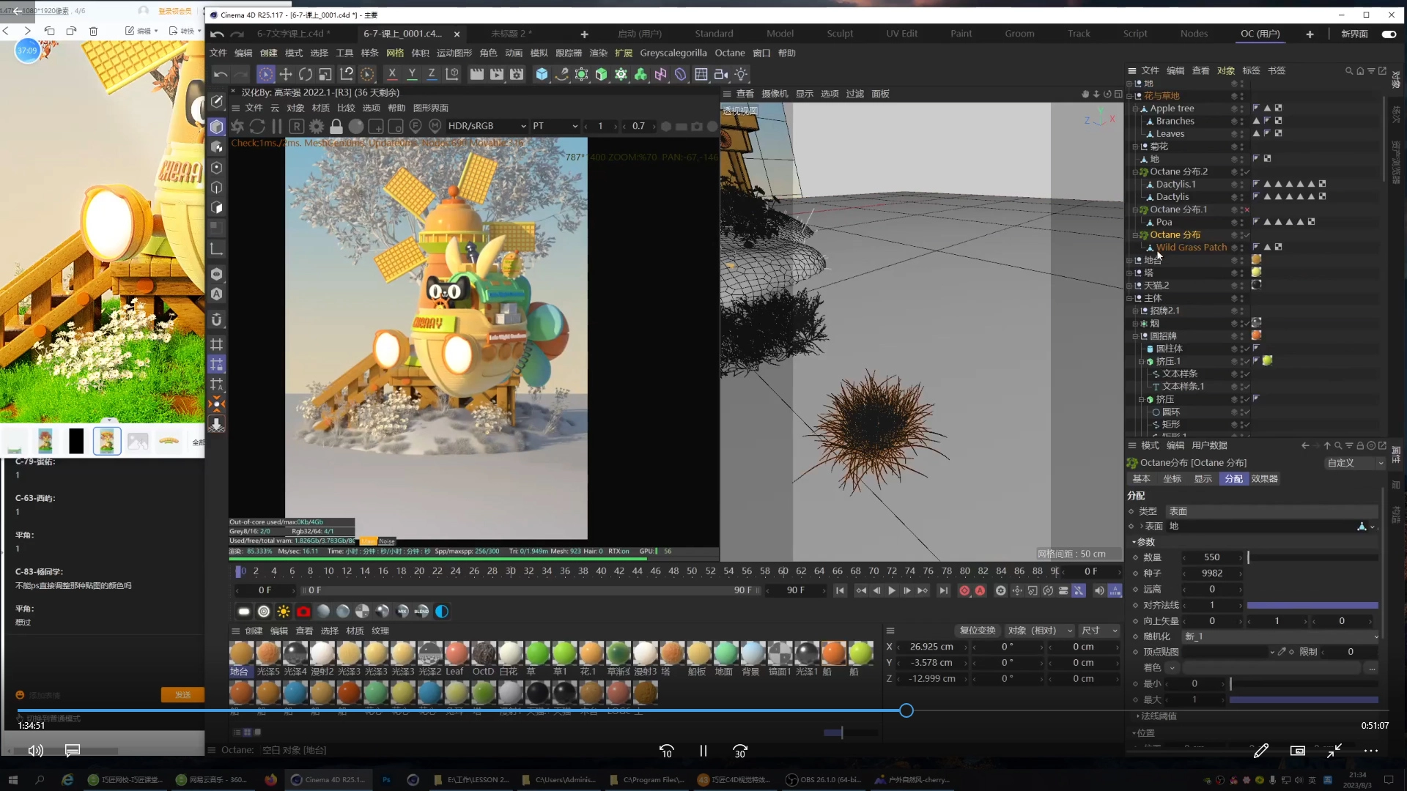This screenshot has height=791, width=1407.
Task: Click the Camera object icon in toolbar
Action: 721,74
